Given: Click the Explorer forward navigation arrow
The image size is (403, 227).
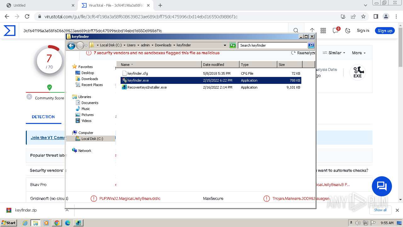Looking at the screenshot, I should [80, 45].
